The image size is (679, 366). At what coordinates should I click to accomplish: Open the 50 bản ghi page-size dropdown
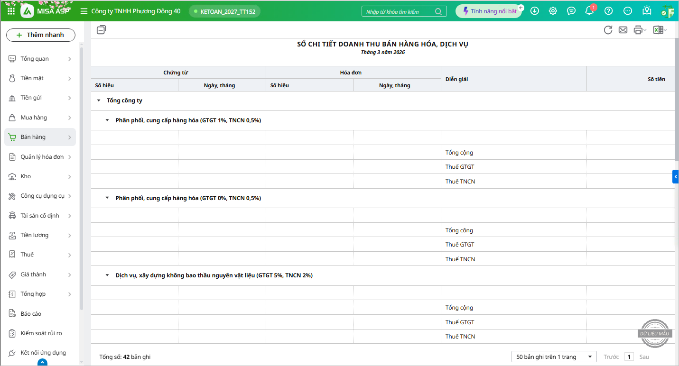[x=554, y=357]
